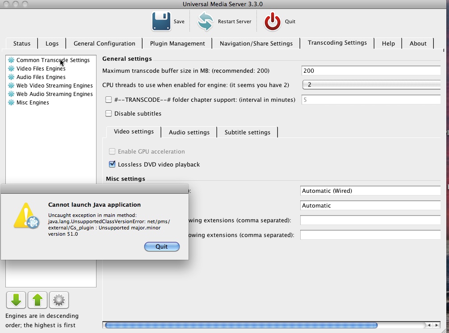Select Web Audio Streaming Engines entry
The image size is (449, 333).
(55, 94)
